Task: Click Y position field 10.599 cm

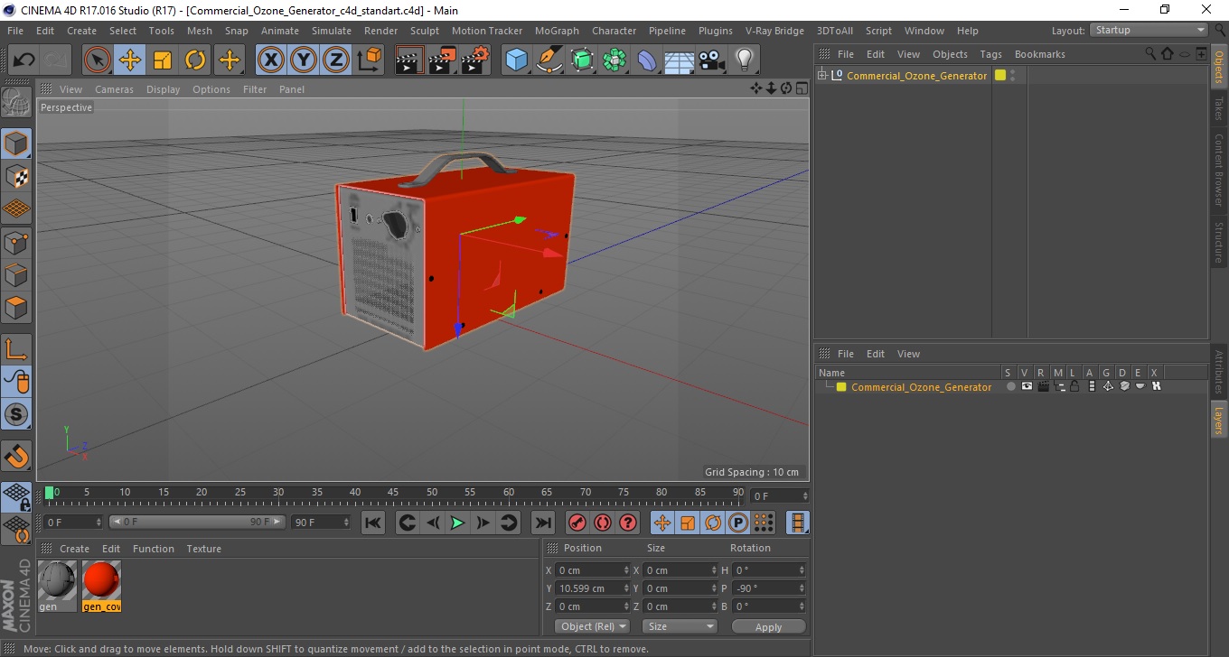Action: tap(593, 588)
